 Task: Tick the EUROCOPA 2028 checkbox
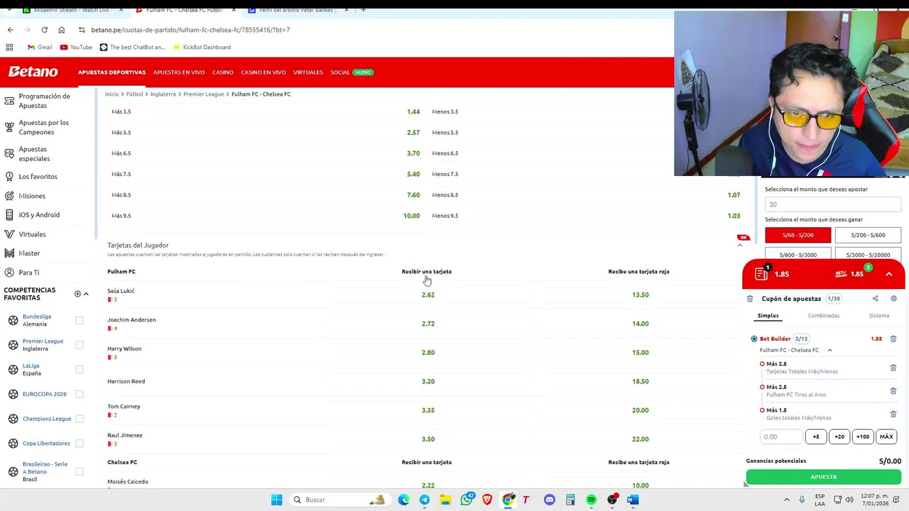80,394
